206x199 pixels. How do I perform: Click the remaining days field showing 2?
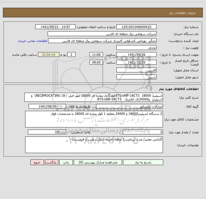tap(71, 54)
